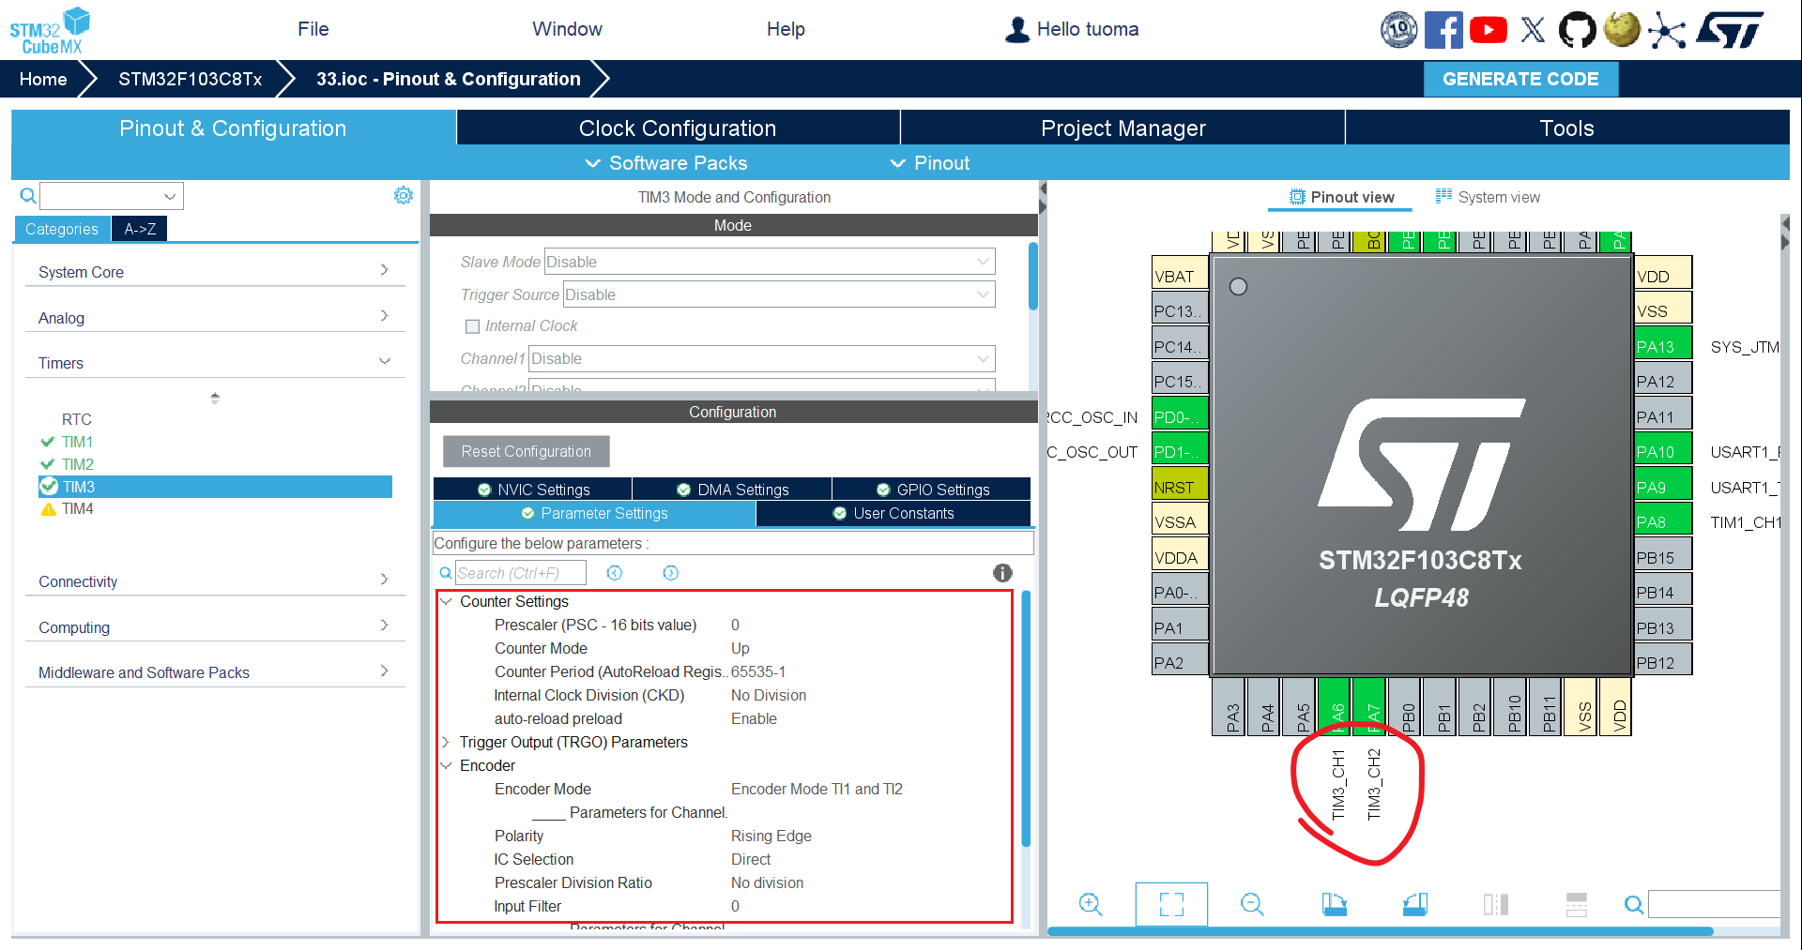1802x950 pixels.
Task: Click the STM32F103C8Tx breadcrumb
Action: [x=190, y=79]
